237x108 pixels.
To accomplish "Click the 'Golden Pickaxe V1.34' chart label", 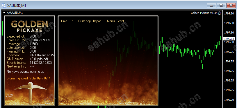I will pyautogui.click(x=204, y=13).
